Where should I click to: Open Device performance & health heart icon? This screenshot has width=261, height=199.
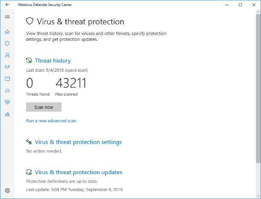tap(7, 102)
